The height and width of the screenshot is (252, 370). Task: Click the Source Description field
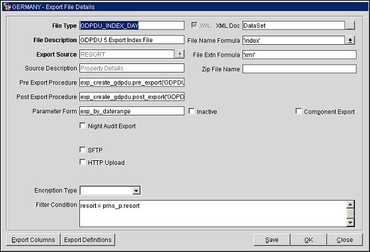131,69
